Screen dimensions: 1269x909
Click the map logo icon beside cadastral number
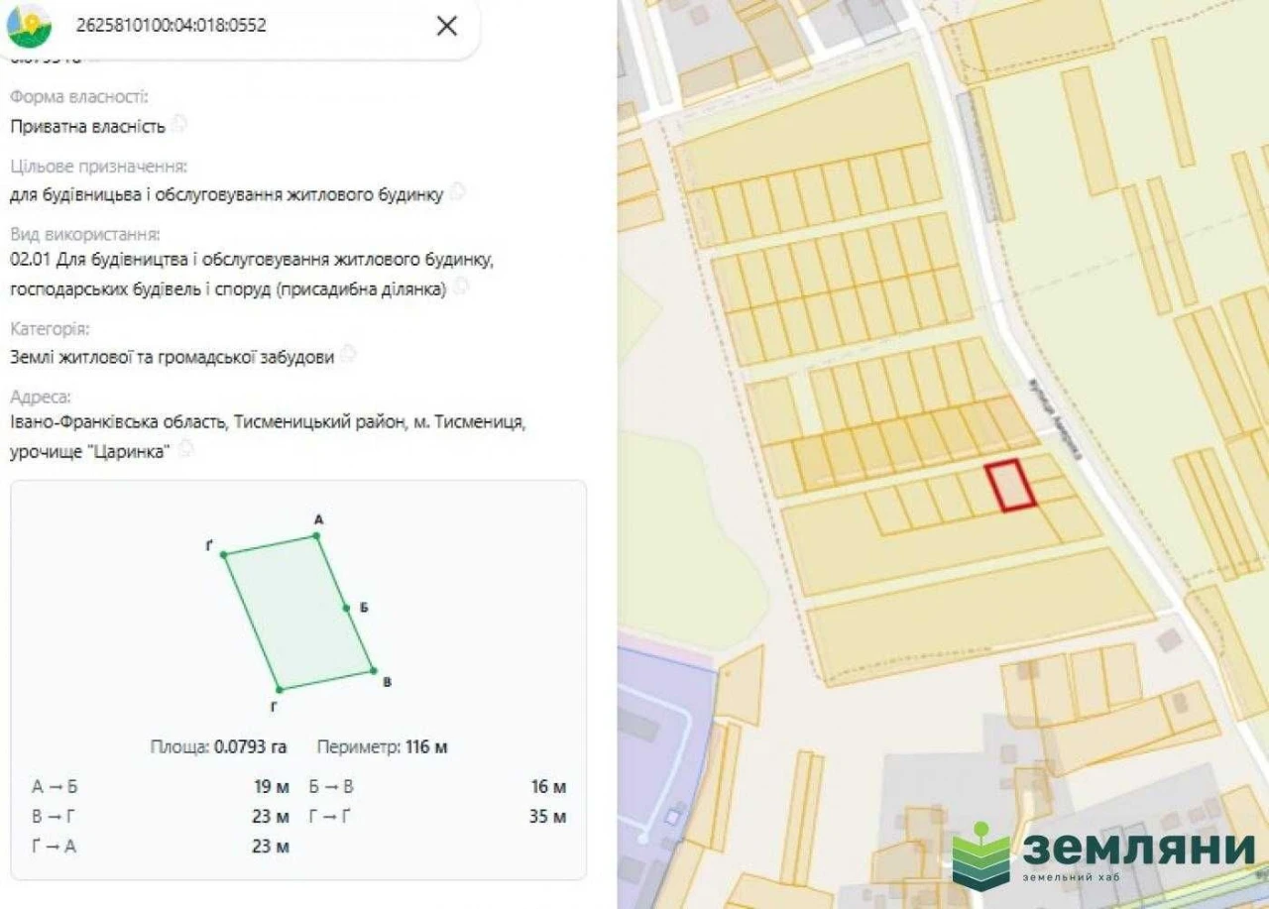(x=30, y=26)
